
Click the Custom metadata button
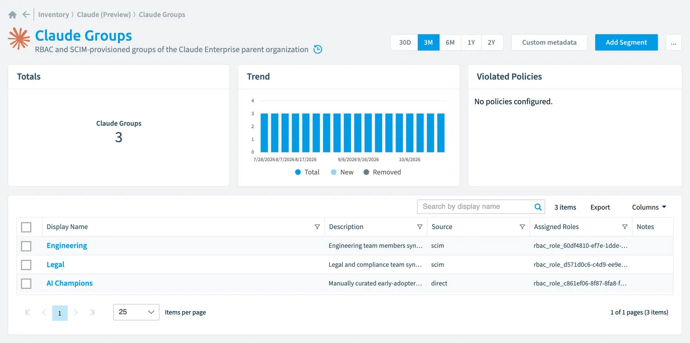[x=549, y=42]
